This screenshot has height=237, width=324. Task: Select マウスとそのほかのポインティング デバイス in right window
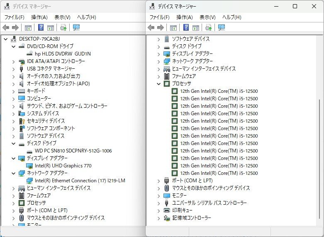click(x=211, y=188)
